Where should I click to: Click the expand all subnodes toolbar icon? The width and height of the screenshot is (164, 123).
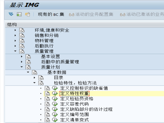pos(11,14)
